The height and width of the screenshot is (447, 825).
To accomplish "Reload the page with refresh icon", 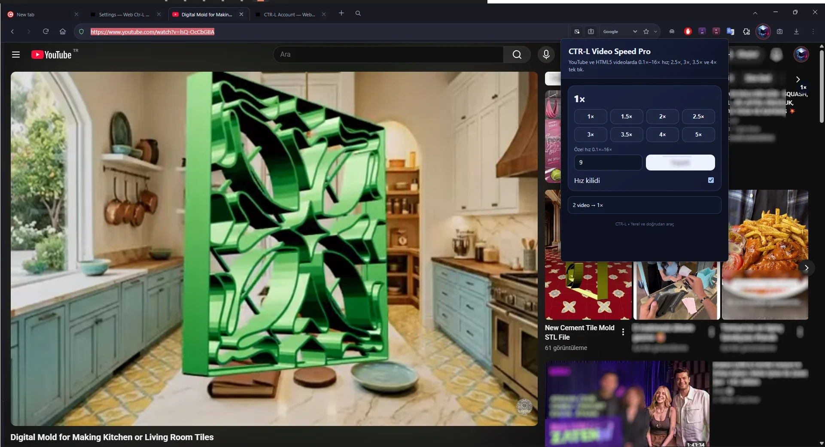I will click(x=46, y=31).
